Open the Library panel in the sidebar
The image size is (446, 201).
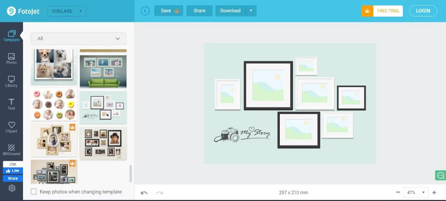tap(11, 81)
